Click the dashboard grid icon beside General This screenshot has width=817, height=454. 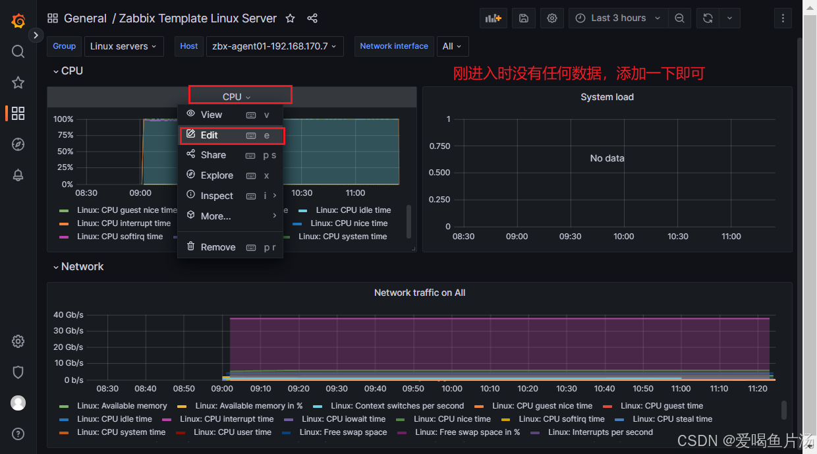[x=53, y=18]
